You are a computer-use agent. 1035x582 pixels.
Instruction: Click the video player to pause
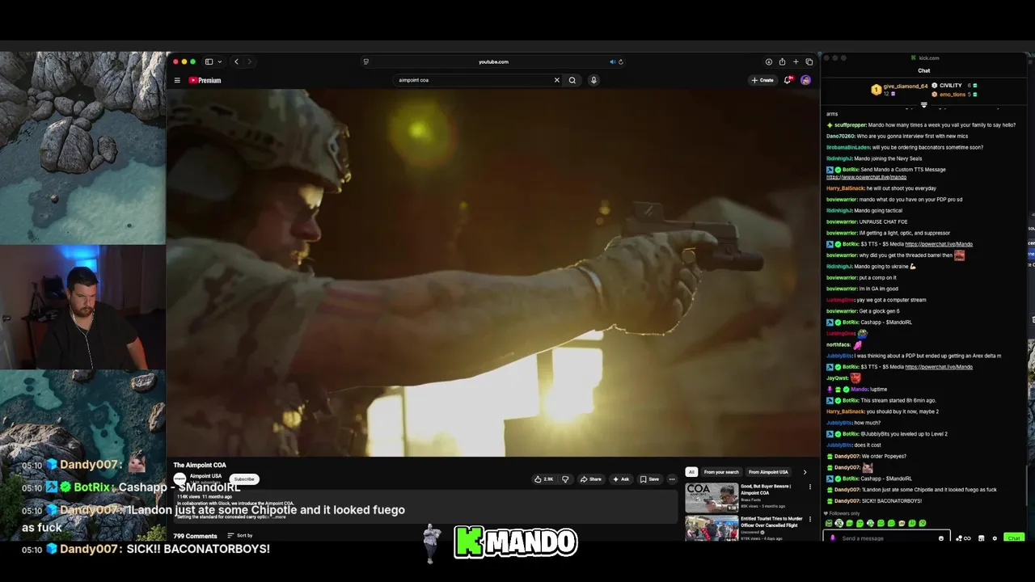pyautogui.click(x=493, y=272)
